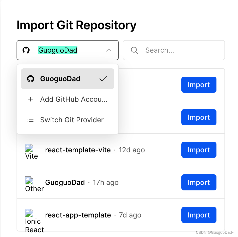Import the react-app-template repository
This screenshot has width=238, height=237.
pyautogui.click(x=199, y=215)
